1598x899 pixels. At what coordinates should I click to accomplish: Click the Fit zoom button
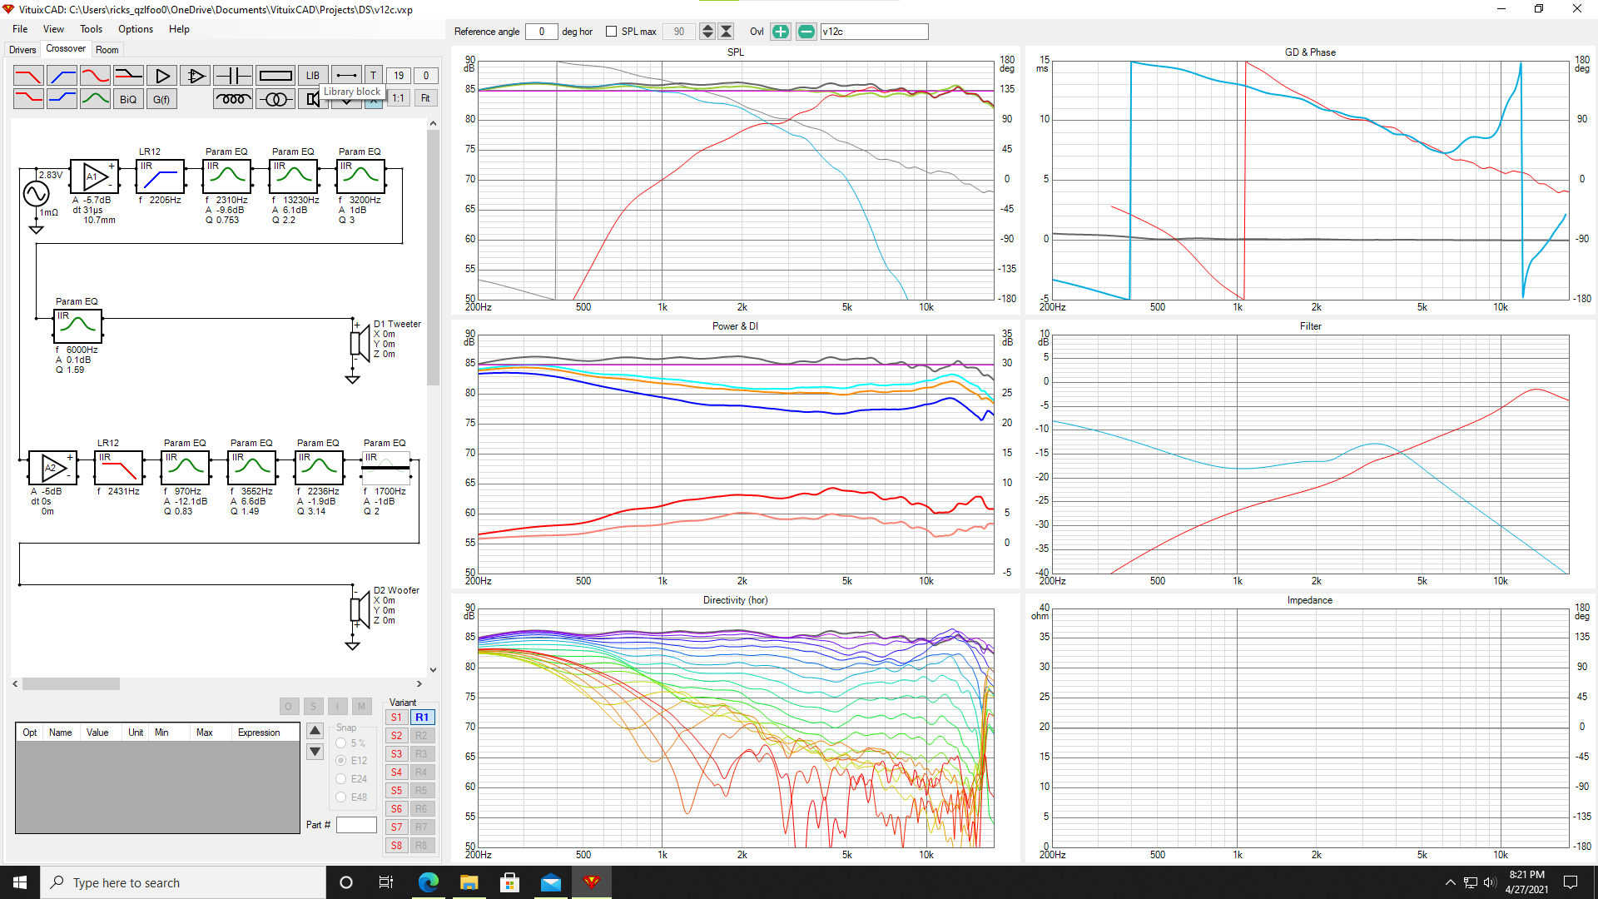tap(425, 99)
